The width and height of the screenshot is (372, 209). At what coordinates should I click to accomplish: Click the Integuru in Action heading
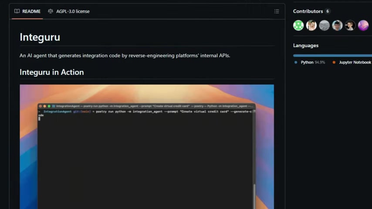(52, 72)
